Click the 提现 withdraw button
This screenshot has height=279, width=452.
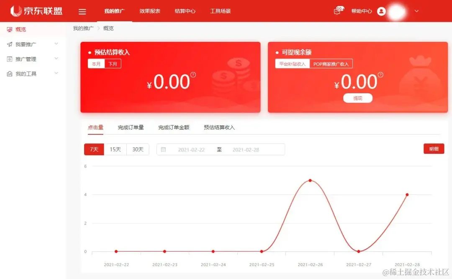coord(358,98)
